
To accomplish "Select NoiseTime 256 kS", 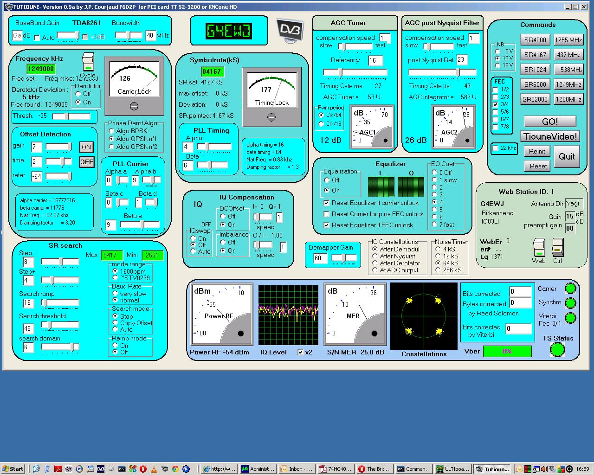I will tap(438, 270).
